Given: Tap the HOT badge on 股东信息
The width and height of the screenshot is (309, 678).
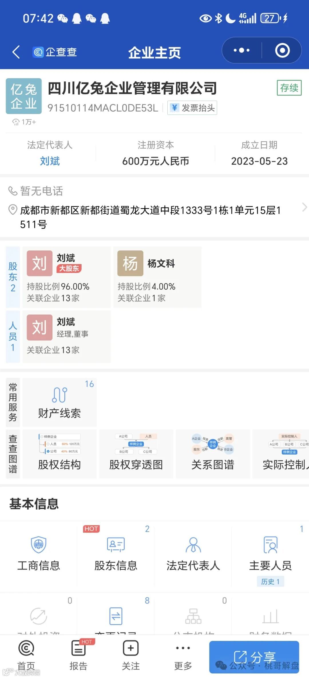Looking at the screenshot, I should point(91,529).
